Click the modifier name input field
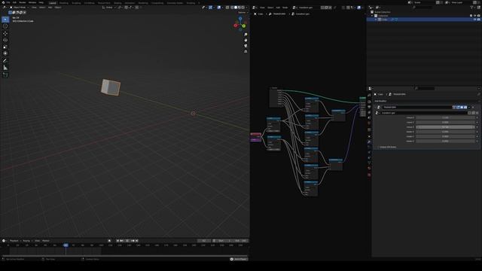Screen dimensions: 482x271 (417, 107)
